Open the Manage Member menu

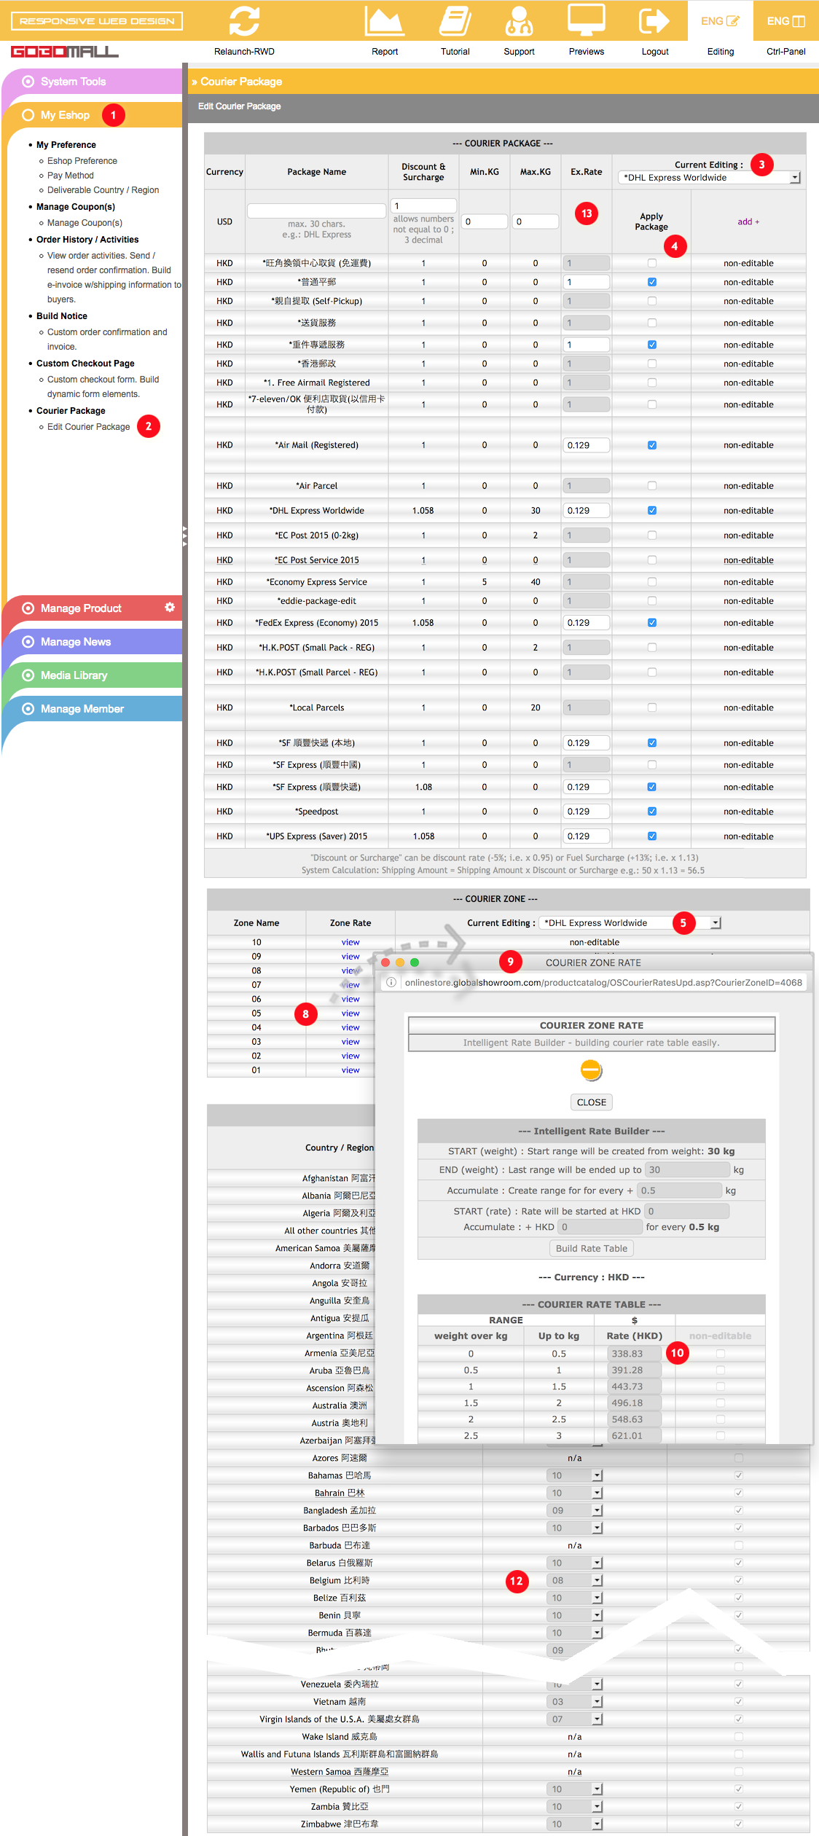92,709
